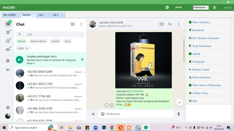The height and width of the screenshot is (131, 234).
Task: Open chat +62 821-6472-1739
Action: [50, 86]
